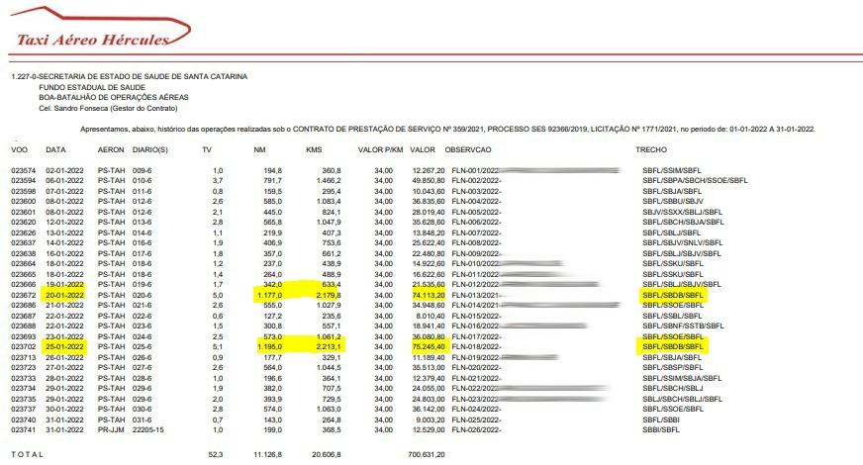This screenshot has height=465, width=863.
Task: Select the VOO column header
Action: point(19,149)
